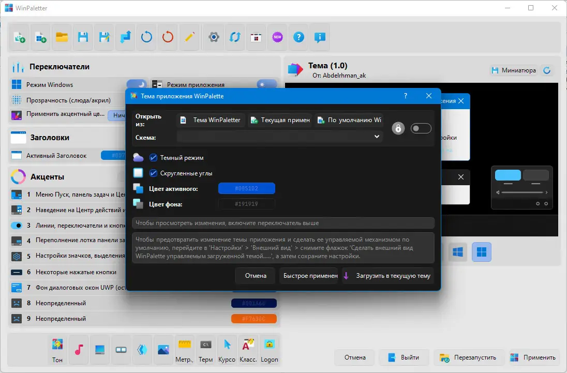Uncheck the Темный режим checkbox
567x373 pixels.
tap(153, 158)
